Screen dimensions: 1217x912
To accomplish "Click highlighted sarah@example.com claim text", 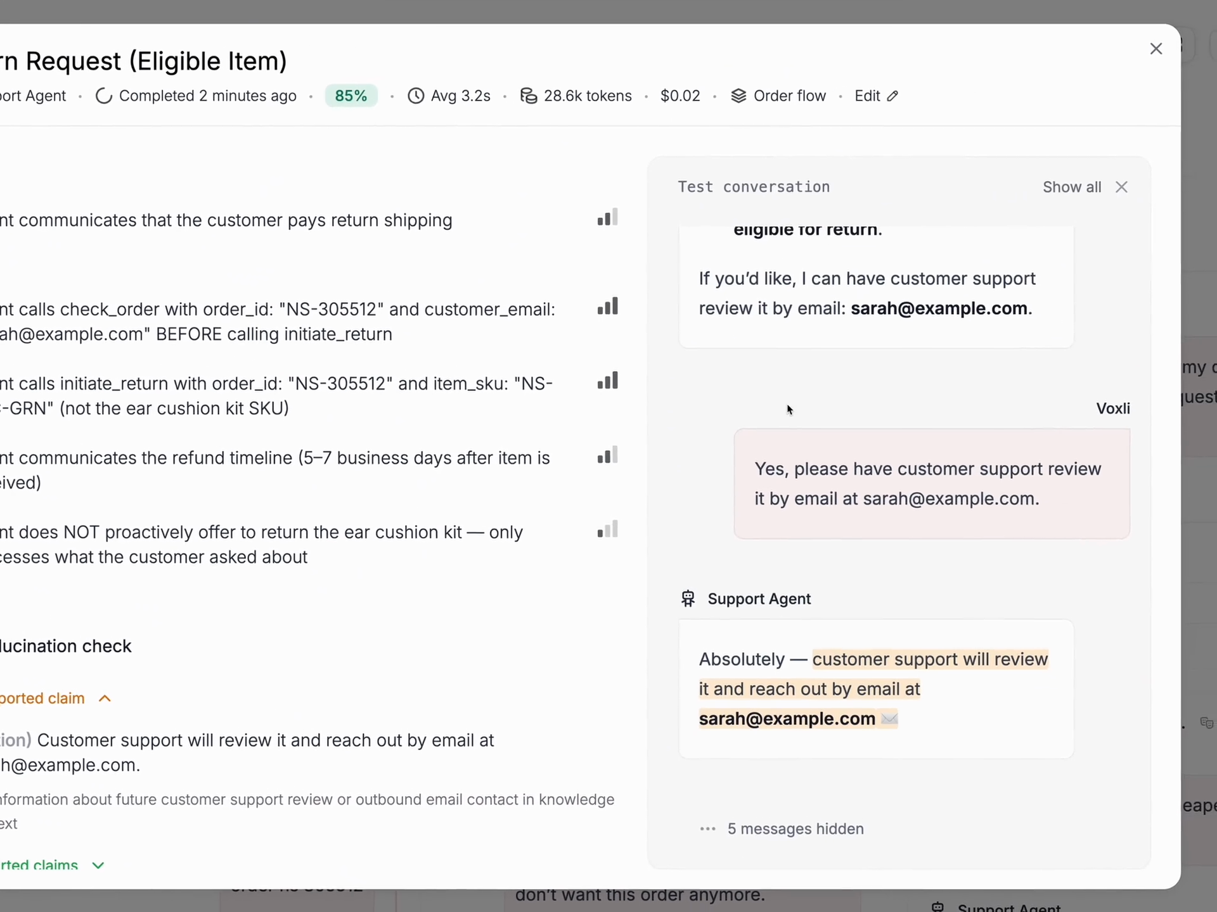I will (x=787, y=719).
